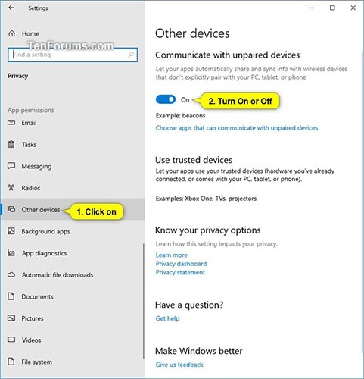
Task: Click the App diagnostics icon
Action: tap(11, 252)
